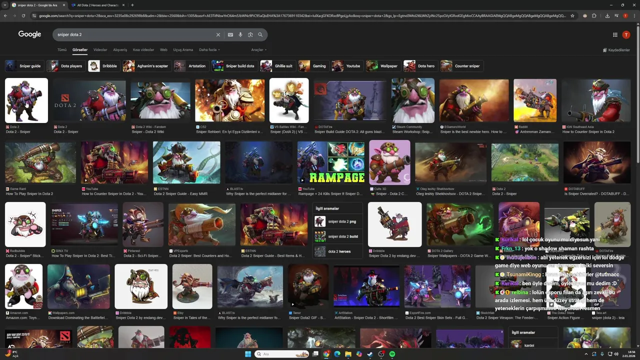Select related search 'sniper dota 2 png'

pyautogui.click(x=337, y=221)
